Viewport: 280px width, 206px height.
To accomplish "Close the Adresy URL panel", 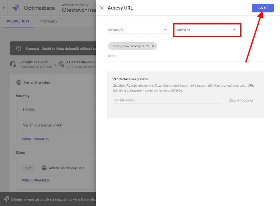I will point(102,8).
